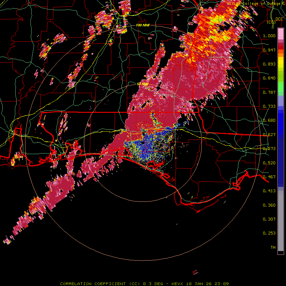The image size is (286, 286).
Task: Click the 0.520 scale value
Action: pos(269,163)
